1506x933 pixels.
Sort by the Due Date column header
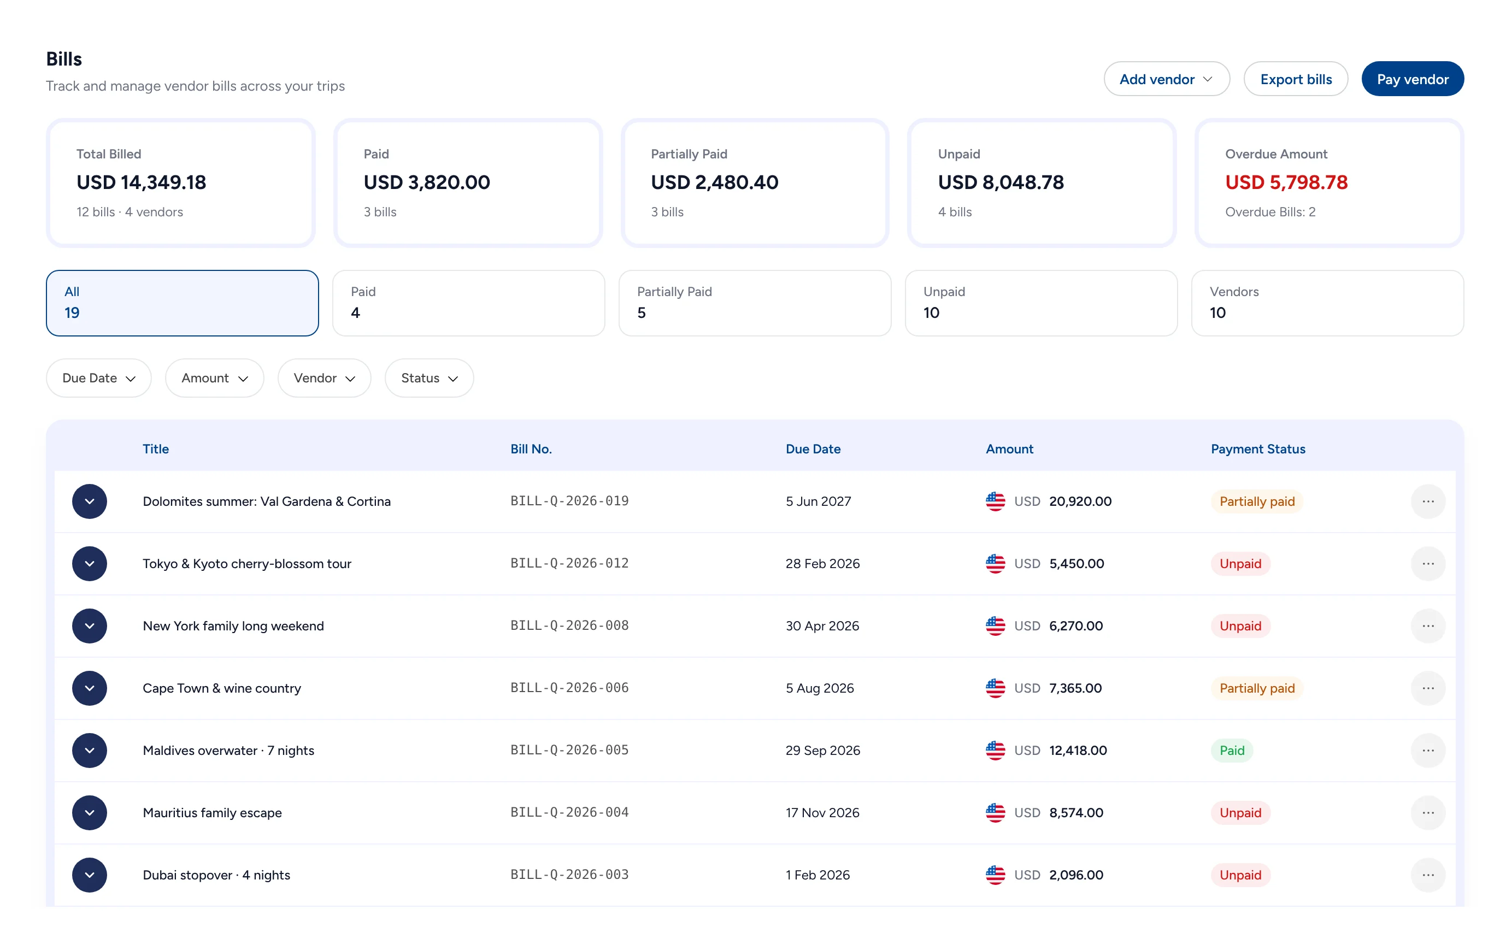[x=813, y=449]
